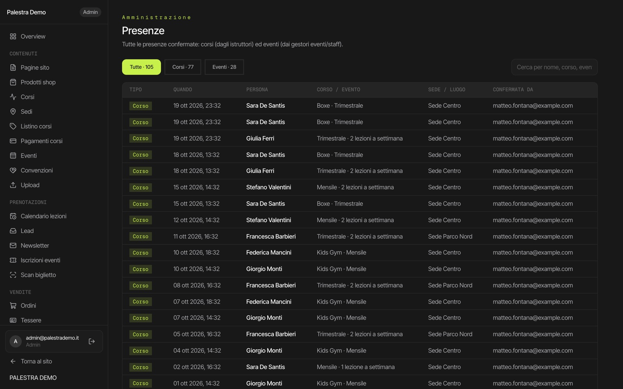Click Corso badge in 01 ott 2026 row
The width and height of the screenshot is (623, 389).
pos(141,383)
